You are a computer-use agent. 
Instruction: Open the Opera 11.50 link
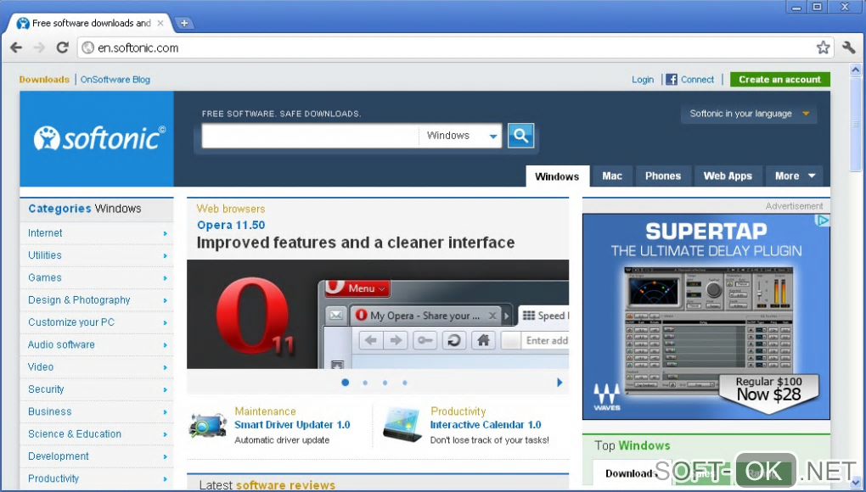pos(231,225)
